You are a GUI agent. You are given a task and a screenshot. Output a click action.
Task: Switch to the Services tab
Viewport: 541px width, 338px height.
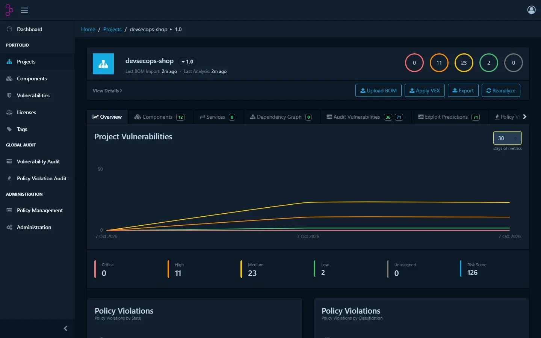pyautogui.click(x=218, y=117)
